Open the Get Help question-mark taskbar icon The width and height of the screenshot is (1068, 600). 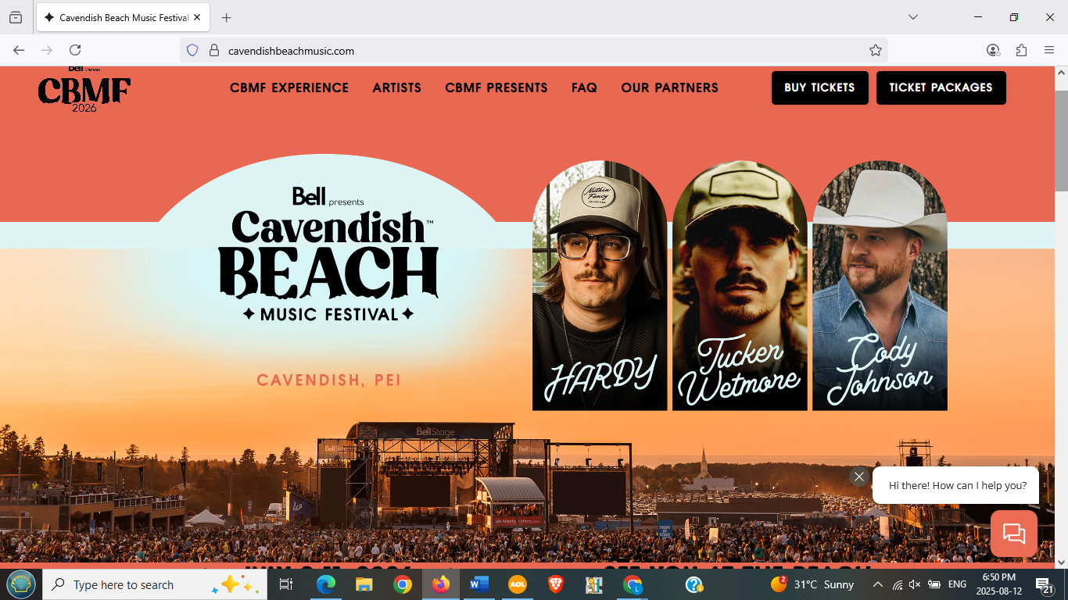click(694, 584)
